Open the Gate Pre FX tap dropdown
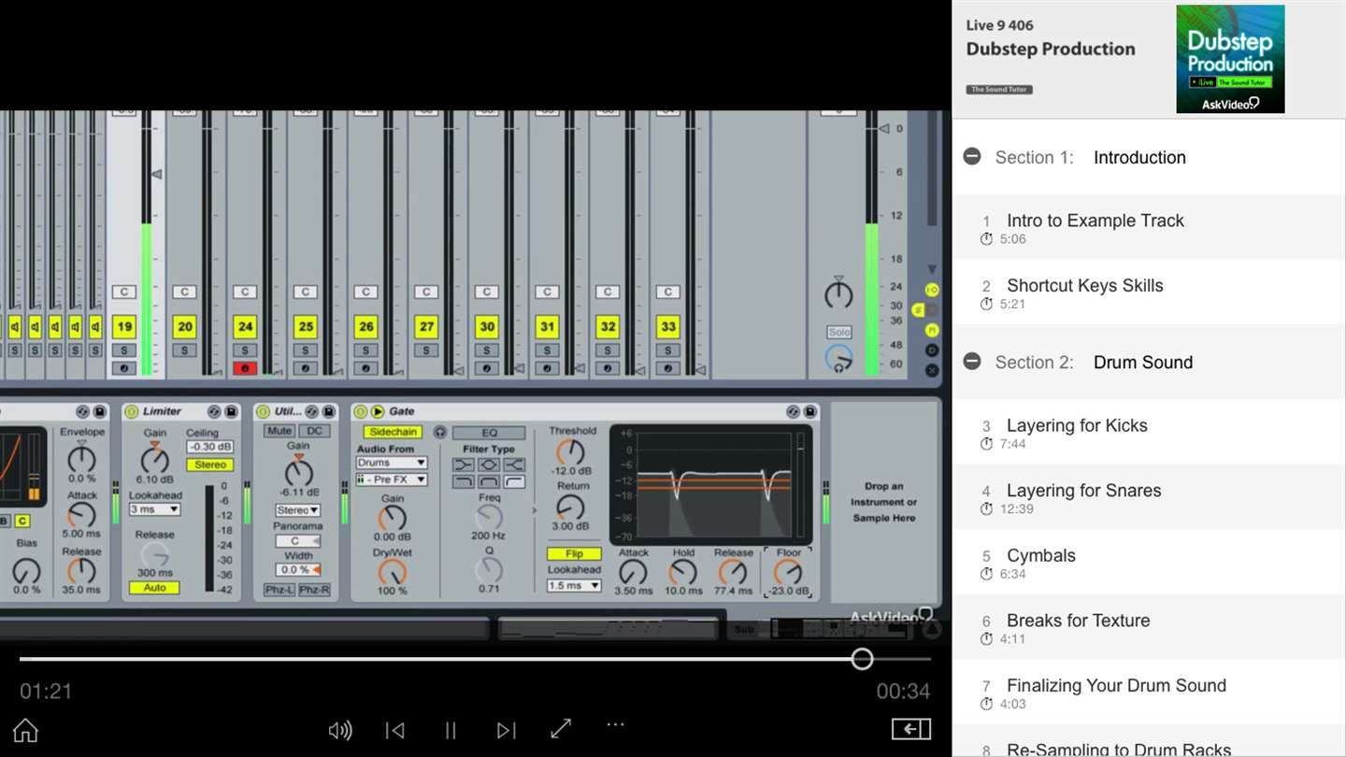This screenshot has height=757, width=1346. click(391, 479)
